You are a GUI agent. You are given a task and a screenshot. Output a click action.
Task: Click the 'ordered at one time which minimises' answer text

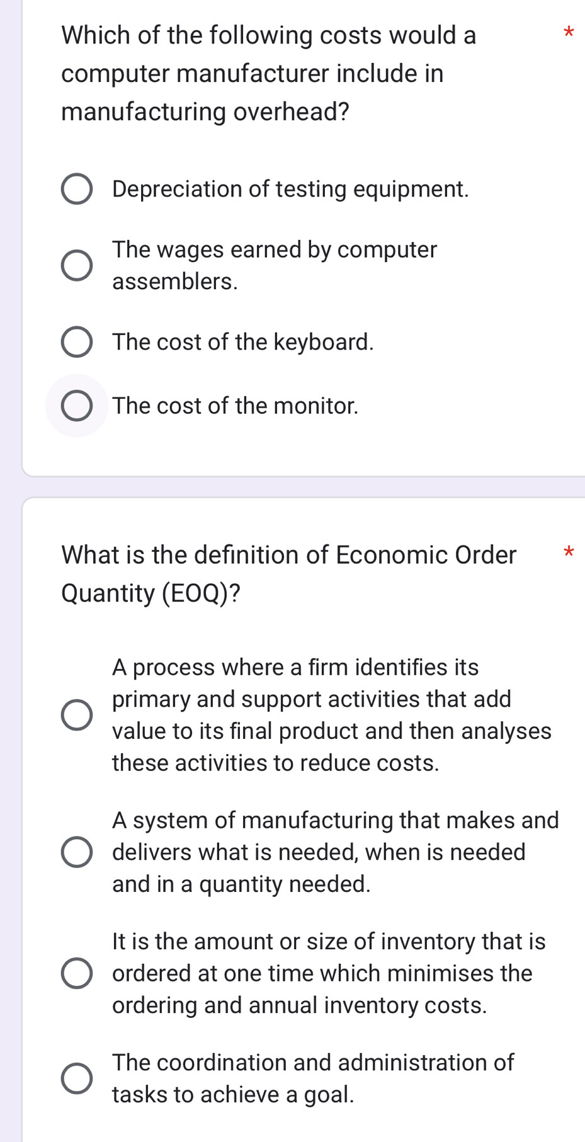tap(322, 973)
